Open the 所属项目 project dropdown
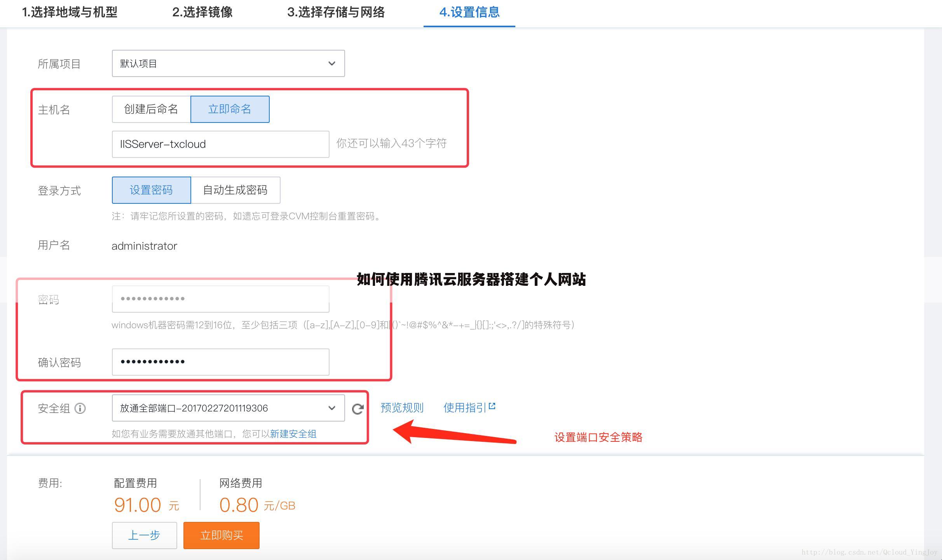Viewport: 942px width, 560px height. click(228, 63)
